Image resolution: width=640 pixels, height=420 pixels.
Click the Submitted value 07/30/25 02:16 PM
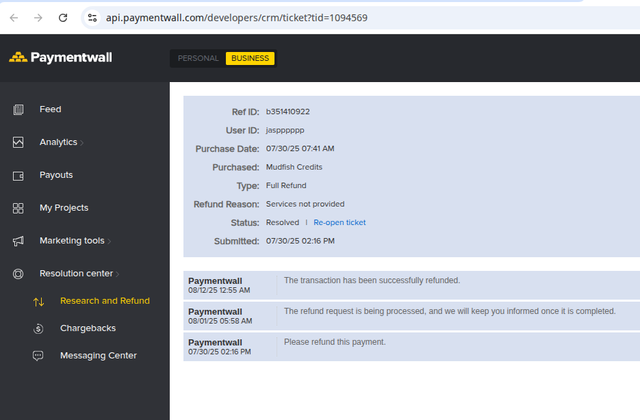[300, 241]
